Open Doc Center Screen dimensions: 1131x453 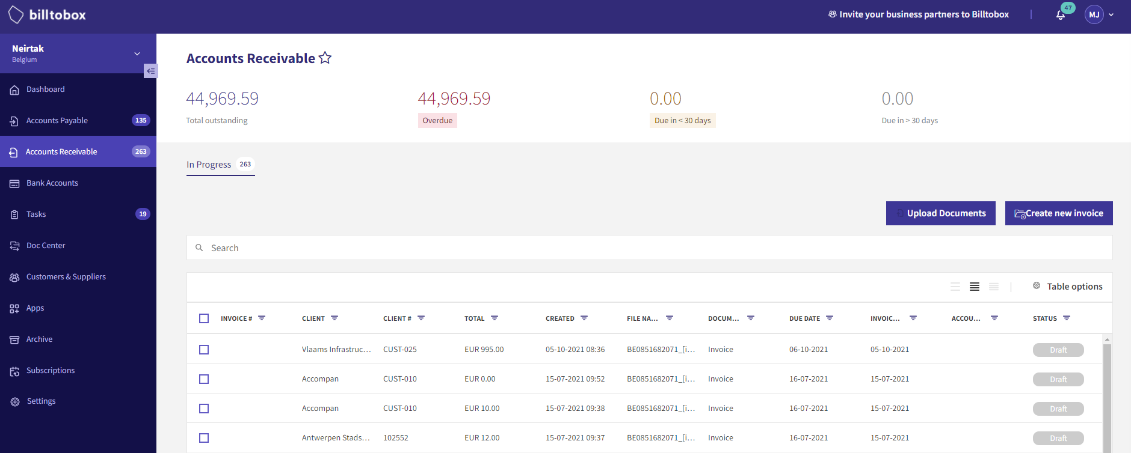(x=78, y=246)
